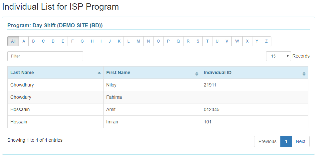This screenshot has height=155, width=316.
Task: Click the Individual ID header
Action: [218, 73]
